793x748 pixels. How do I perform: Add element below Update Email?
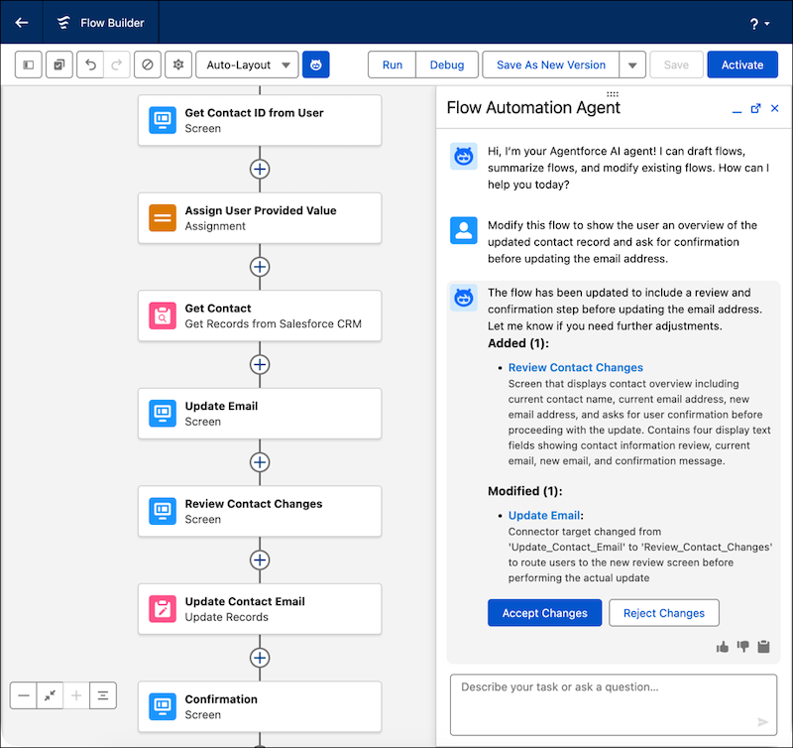[260, 462]
